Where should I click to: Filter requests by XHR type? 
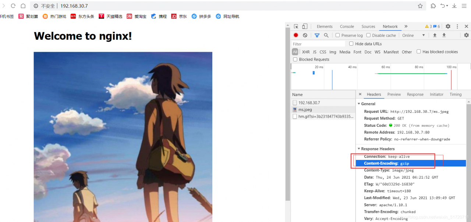click(x=306, y=52)
